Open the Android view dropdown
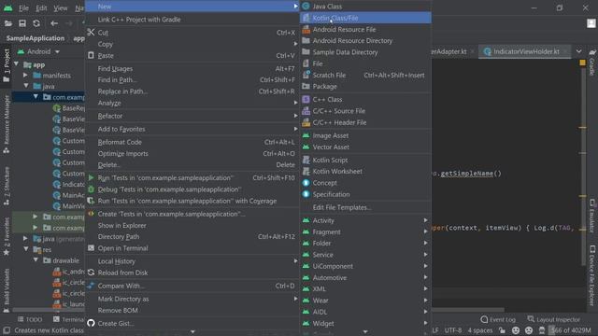This screenshot has height=336, width=598. 38,51
